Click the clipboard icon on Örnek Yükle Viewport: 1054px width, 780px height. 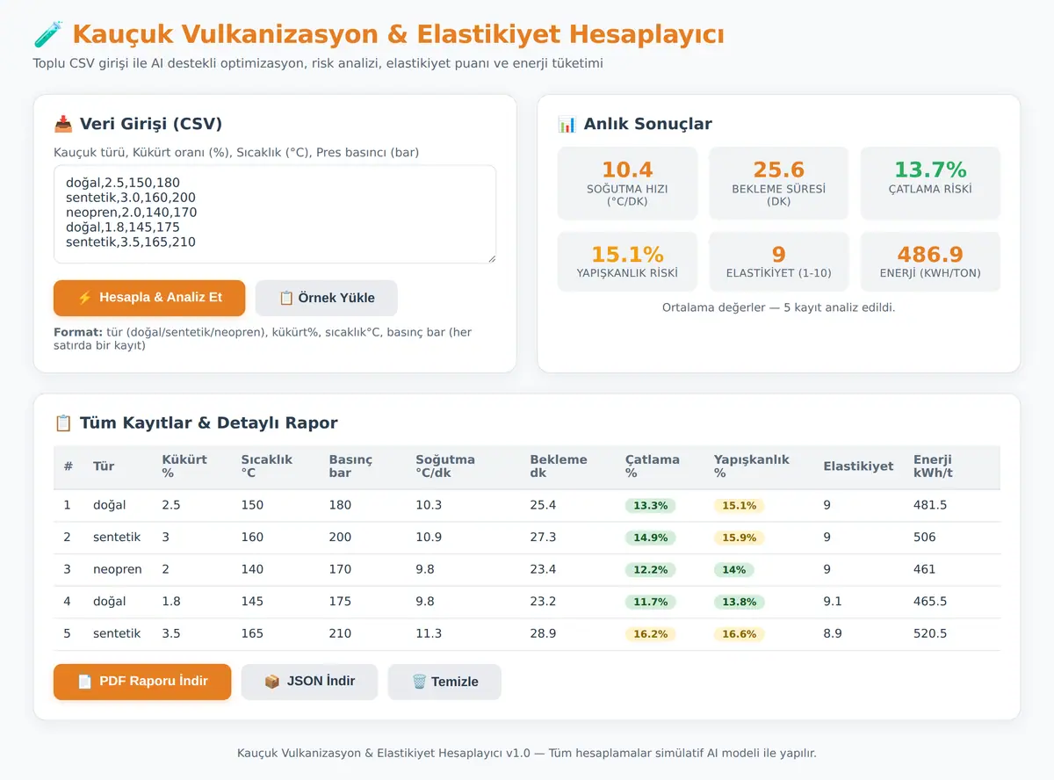pos(286,298)
